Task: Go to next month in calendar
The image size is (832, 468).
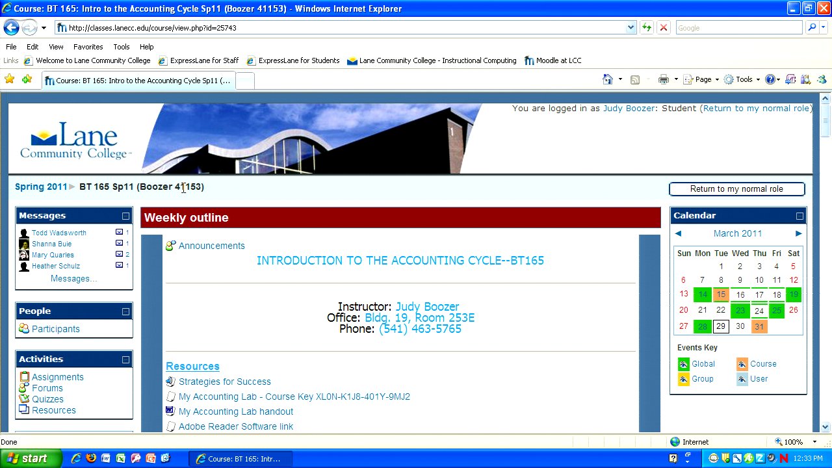Action: (x=798, y=233)
